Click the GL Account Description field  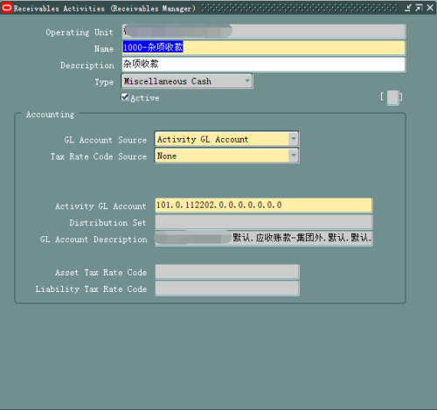coord(264,239)
